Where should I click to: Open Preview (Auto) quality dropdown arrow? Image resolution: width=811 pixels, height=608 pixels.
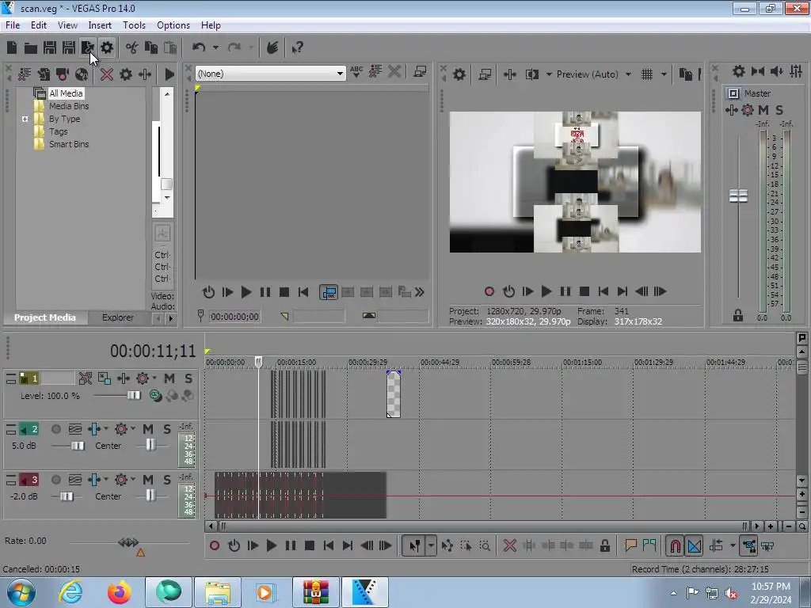click(x=628, y=74)
